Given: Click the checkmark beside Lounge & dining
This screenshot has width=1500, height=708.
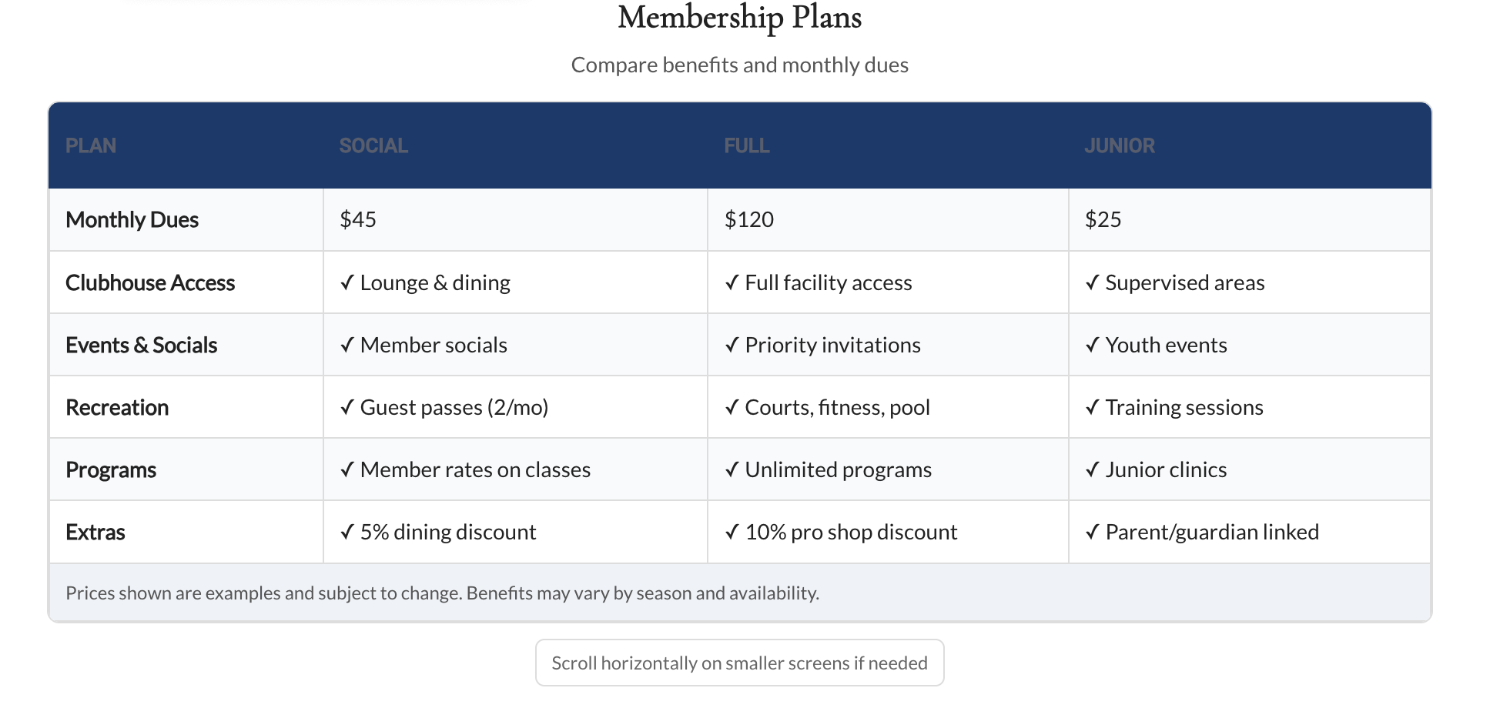Looking at the screenshot, I should 347,283.
